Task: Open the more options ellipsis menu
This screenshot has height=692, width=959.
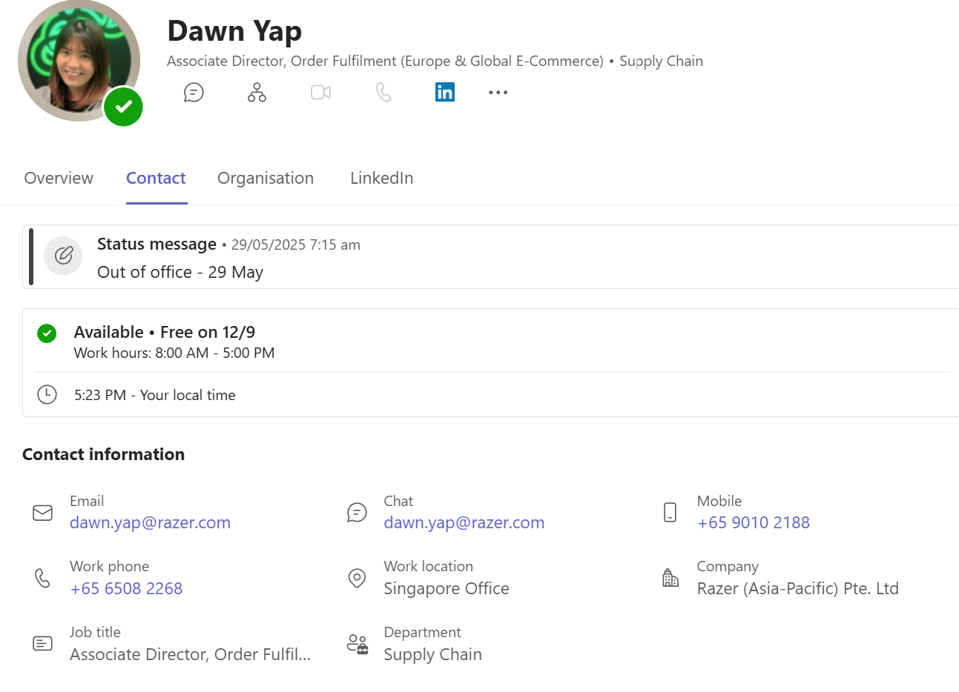Action: (498, 93)
